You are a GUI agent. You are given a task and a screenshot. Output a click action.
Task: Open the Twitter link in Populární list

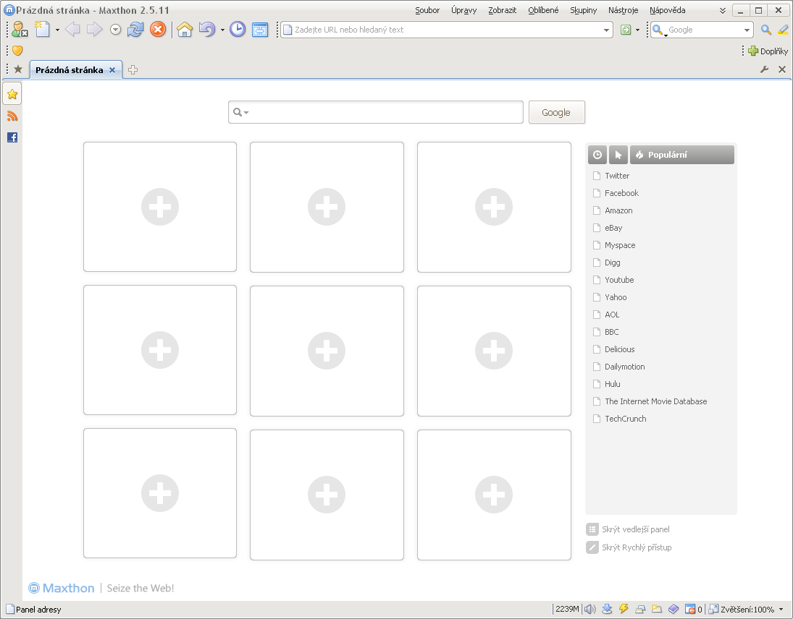[x=617, y=175]
